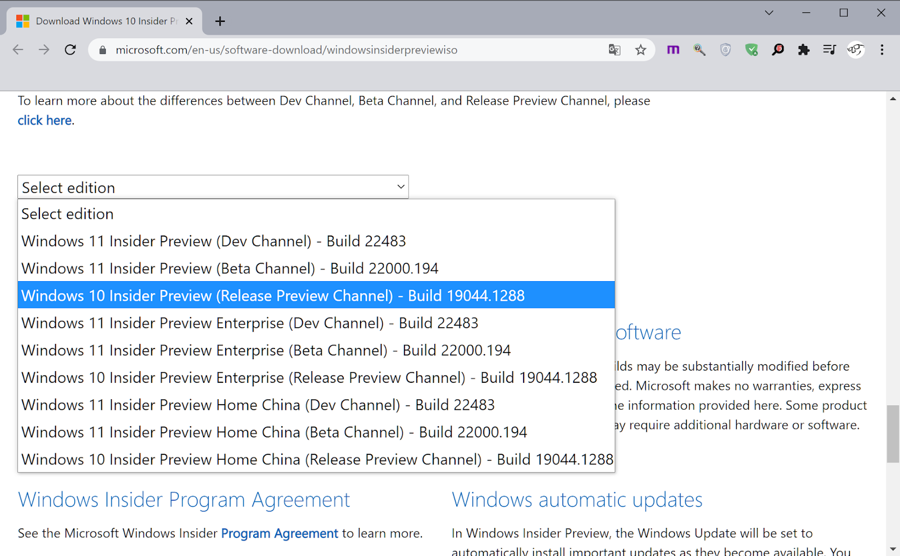This screenshot has width=900, height=556.
Task: Select Windows 11 Enterprise Dev Channel option
Action: [316, 323]
